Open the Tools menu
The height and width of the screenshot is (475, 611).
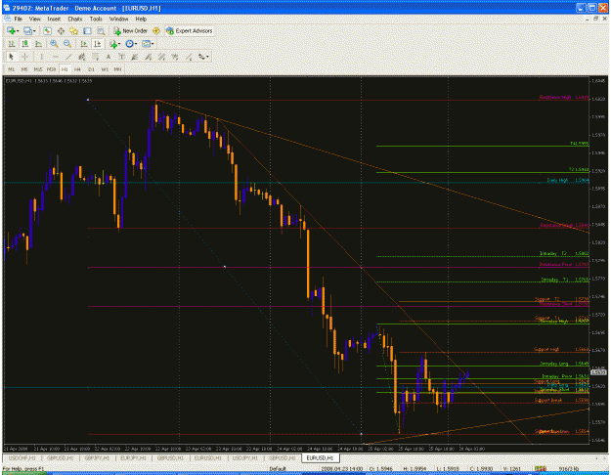click(x=96, y=19)
